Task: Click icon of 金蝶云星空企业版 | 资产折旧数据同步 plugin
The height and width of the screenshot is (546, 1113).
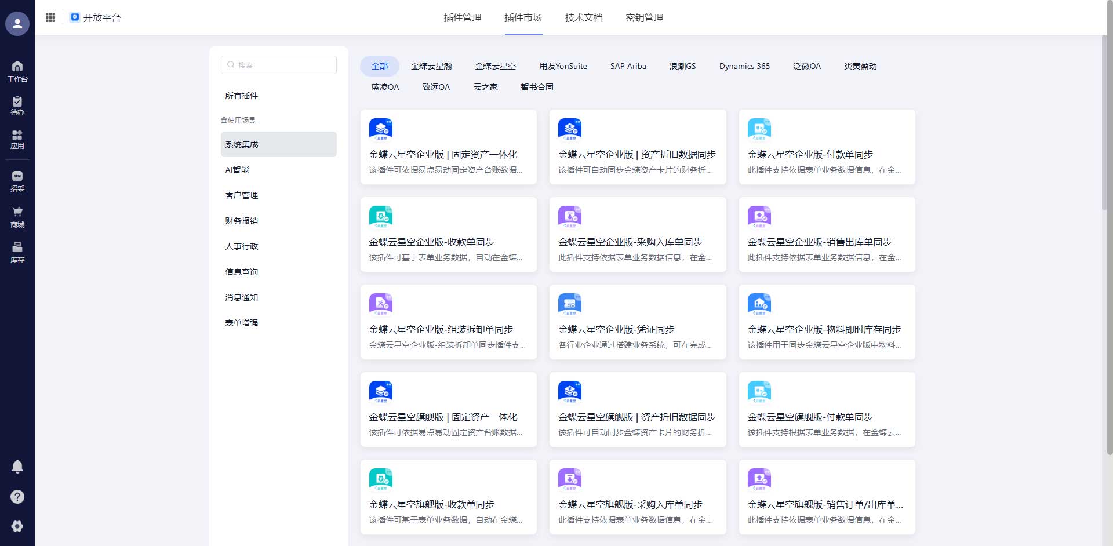Action: pos(570,129)
